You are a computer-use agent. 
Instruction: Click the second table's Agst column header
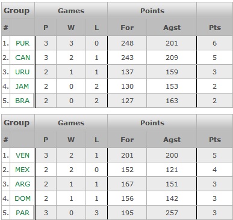click(x=172, y=140)
